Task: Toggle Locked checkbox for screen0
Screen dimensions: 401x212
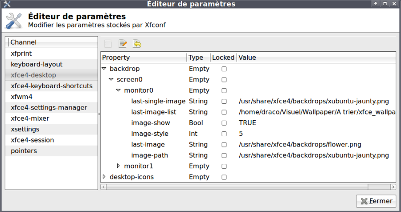Action: [x=224, y=80]
